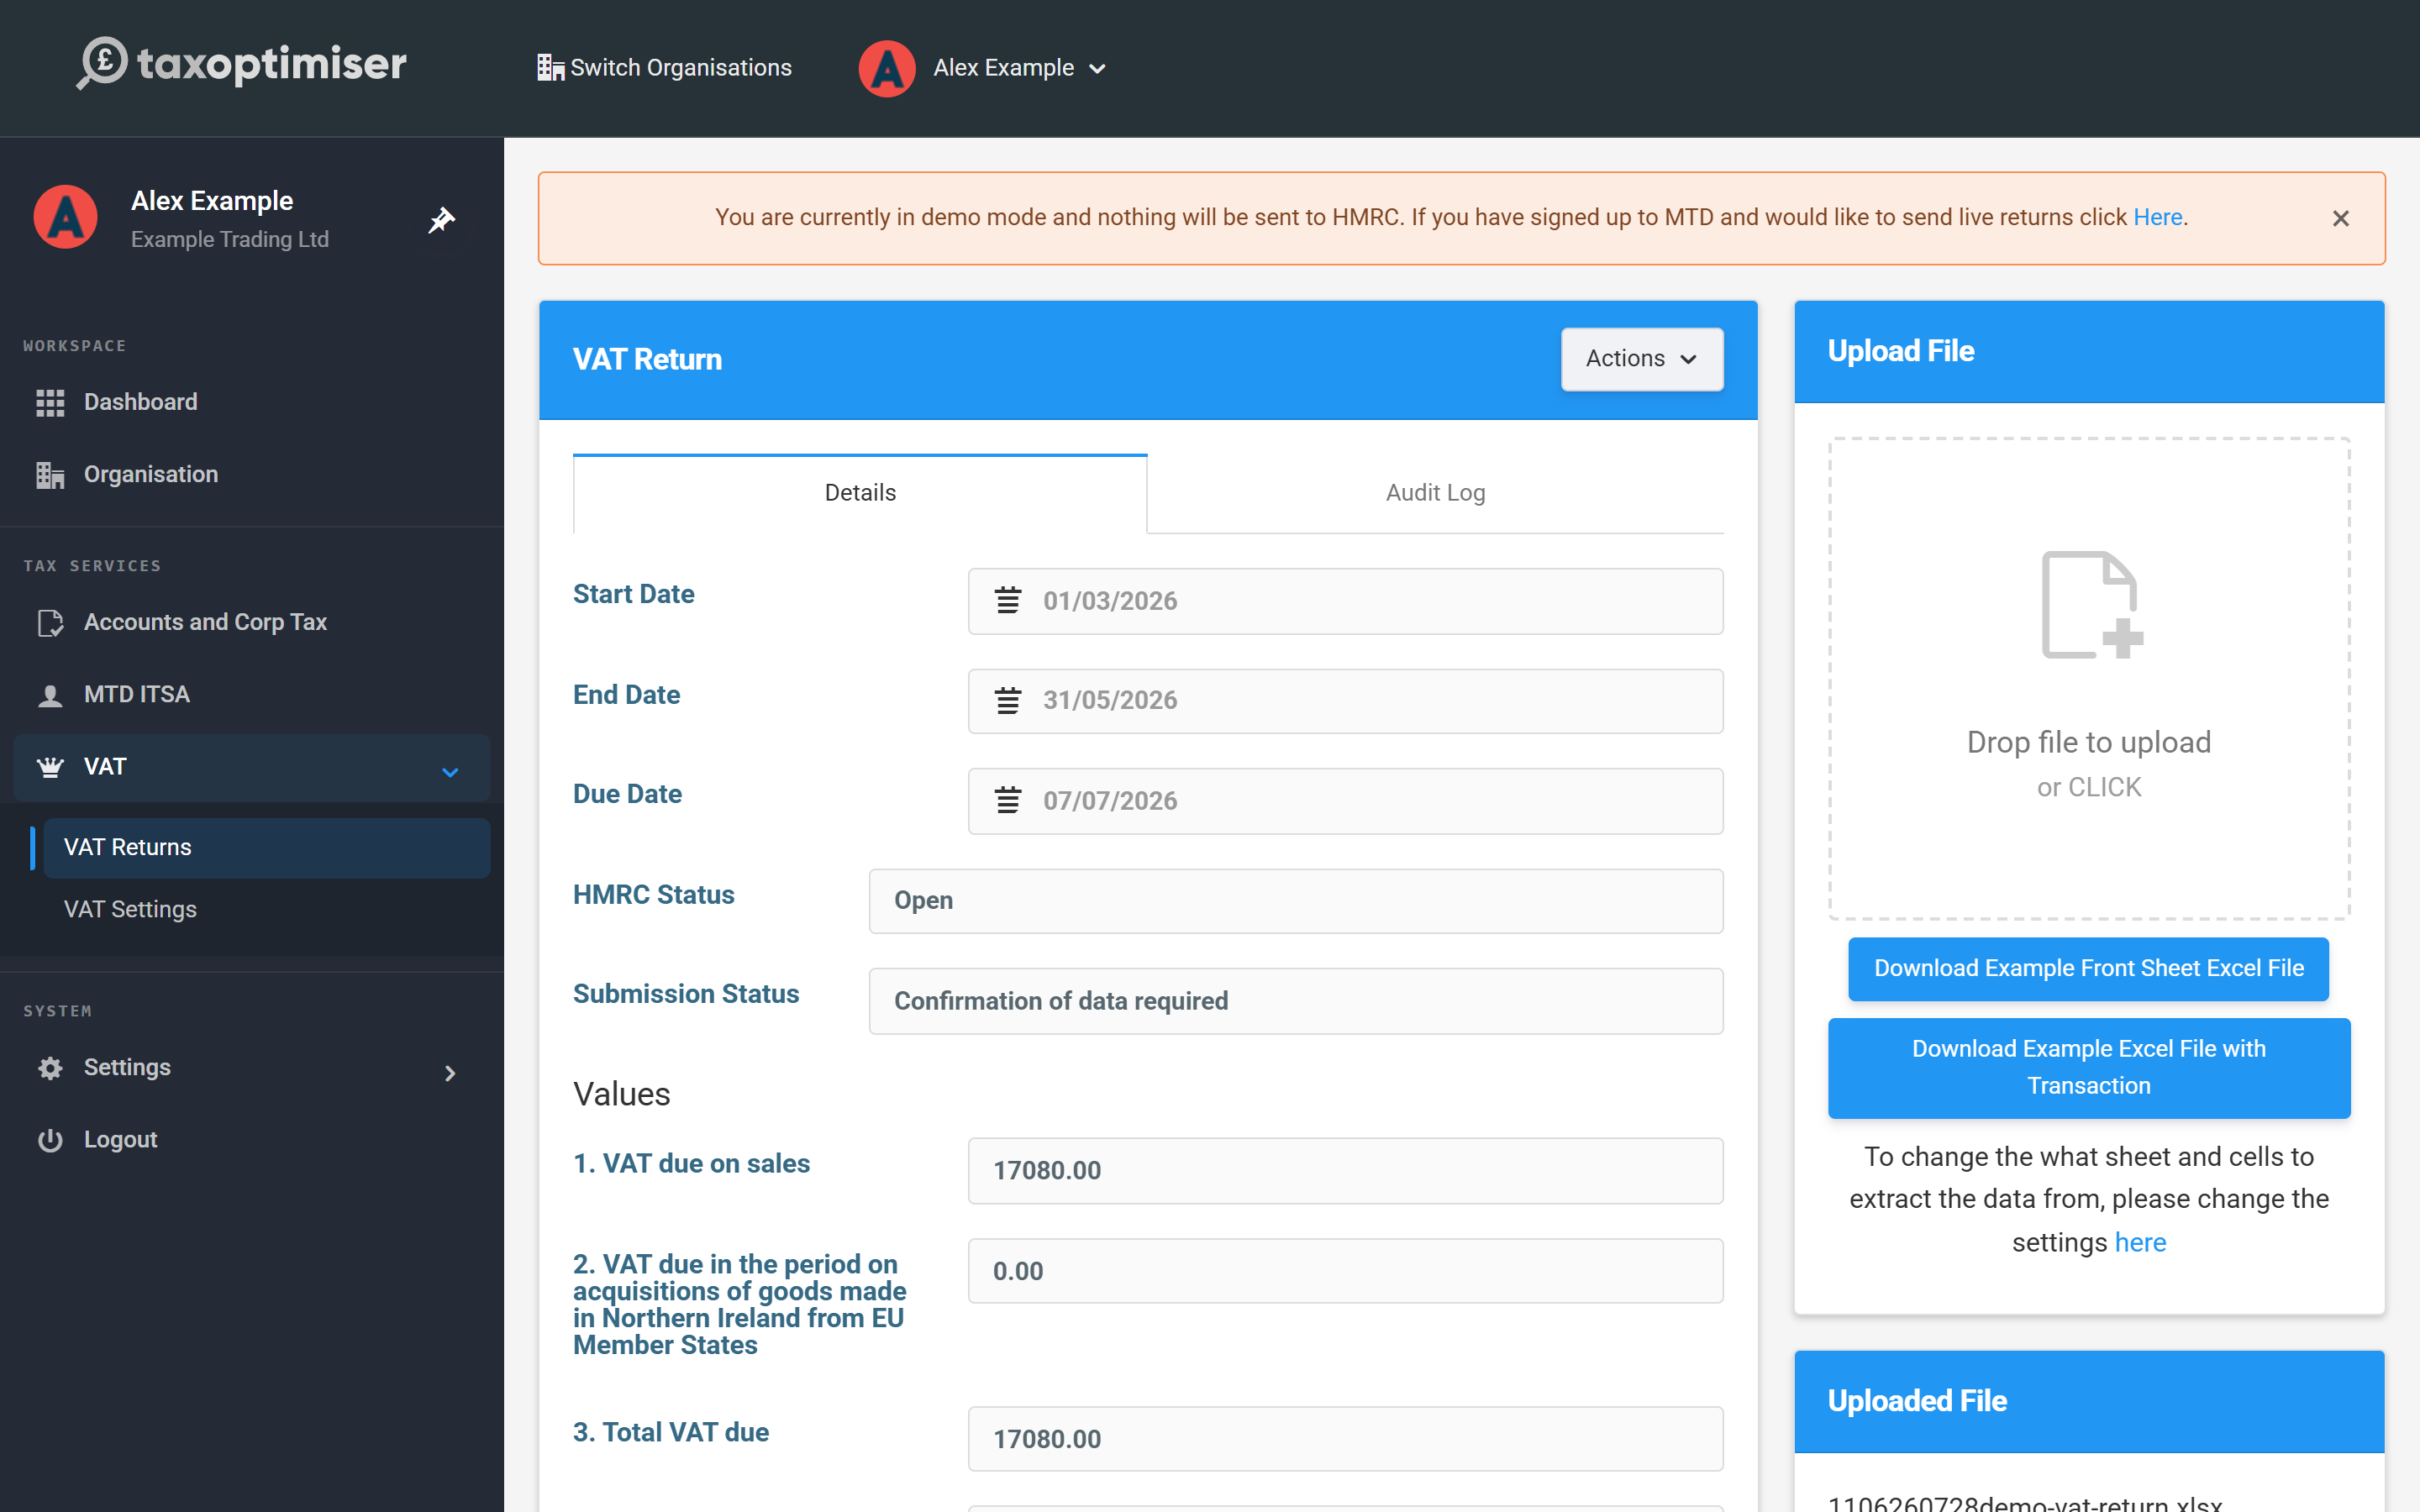Screen dimensions: 2420x1512
Task: Click the Settings gear icon
Action: (x=50, y=1068)
